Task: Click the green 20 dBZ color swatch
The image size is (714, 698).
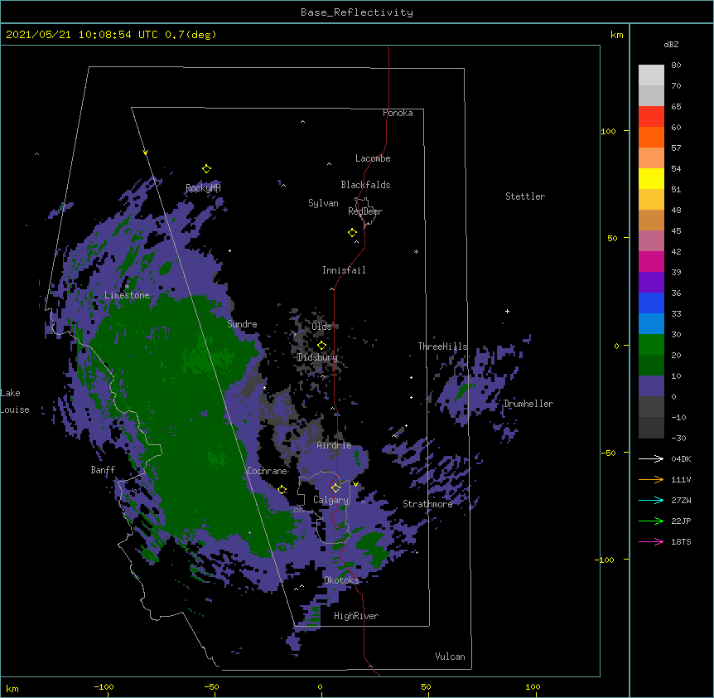Action: click(x=651, y=345)
